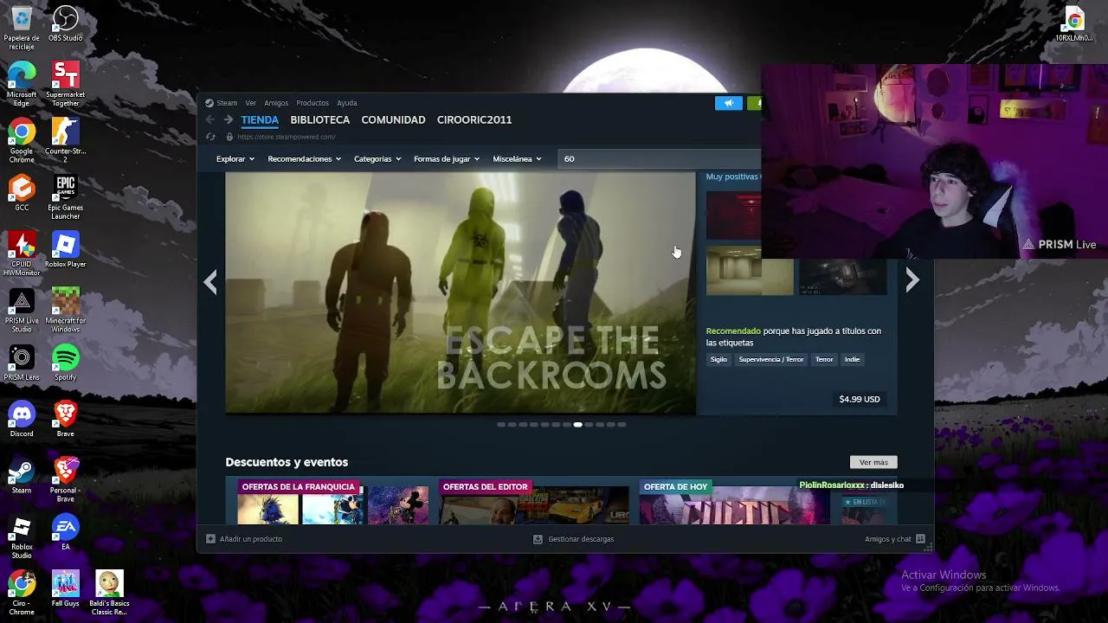
Task: Go back using Steam's back arrow
Action: click(210, 119)
